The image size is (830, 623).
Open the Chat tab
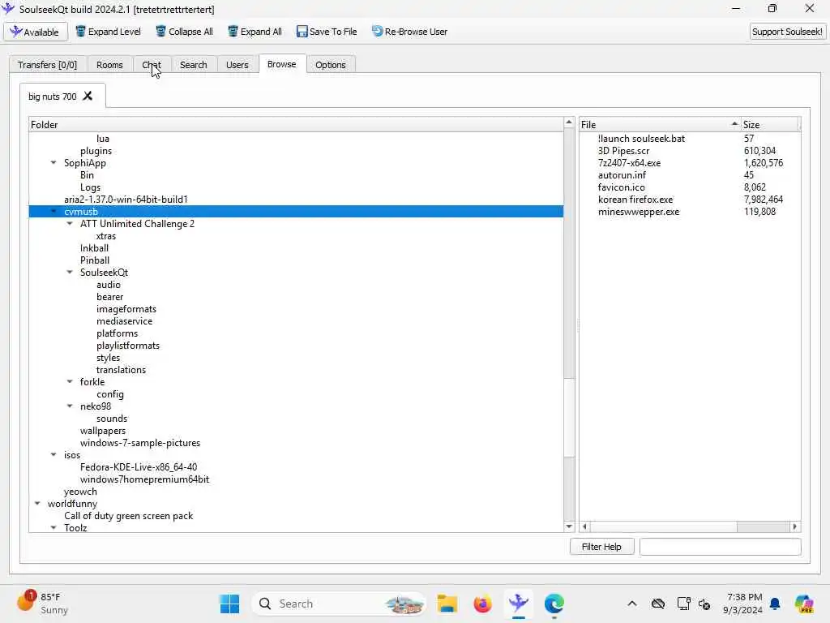pyautogui.click(x=152, y=65)
